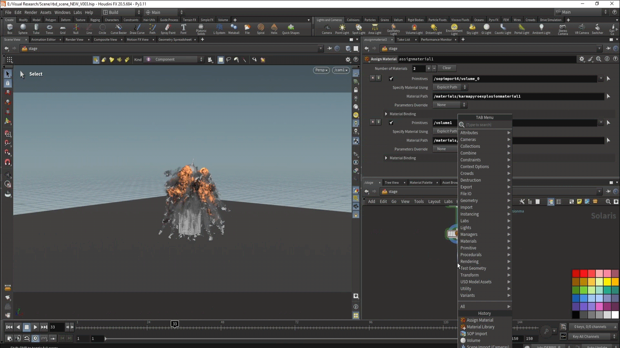Pick the yellow color swatch
Image resolution: width=620 pixels, height=348 pixels.
[607, 282]
